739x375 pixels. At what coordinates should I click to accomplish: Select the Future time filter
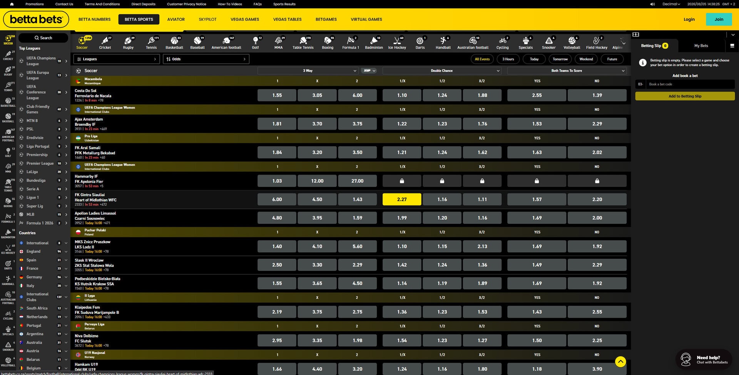(612, 59)
